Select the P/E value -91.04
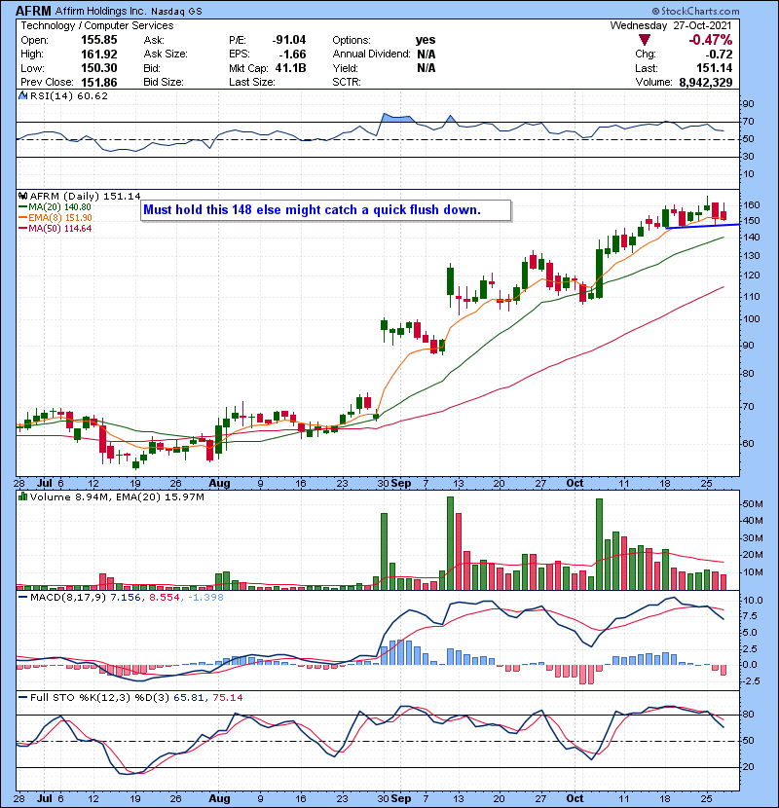This screenshot has height=808, width=779. [x=289, y=40]
